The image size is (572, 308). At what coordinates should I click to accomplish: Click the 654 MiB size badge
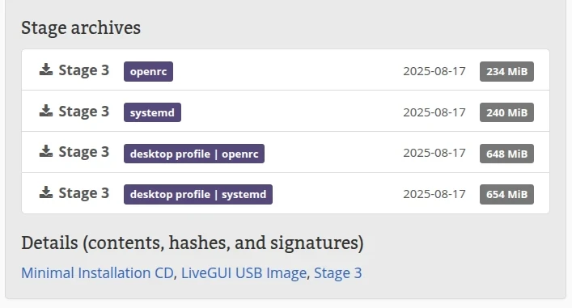tap(506, 194)
